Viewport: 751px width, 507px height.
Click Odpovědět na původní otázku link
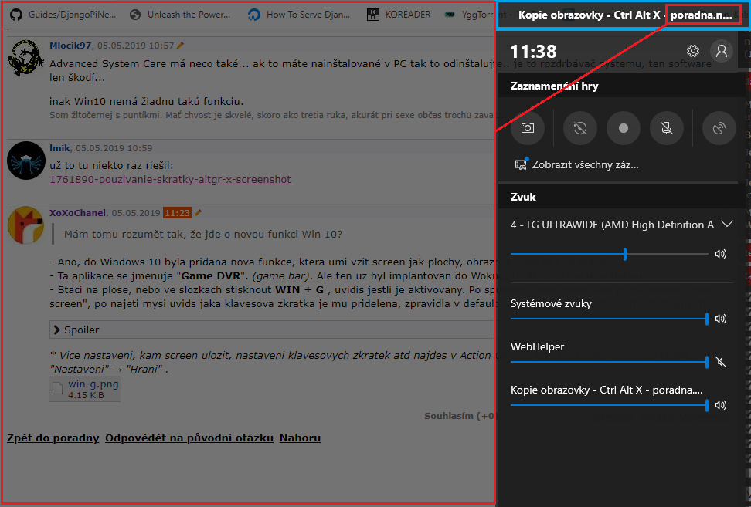pos(189,438)
